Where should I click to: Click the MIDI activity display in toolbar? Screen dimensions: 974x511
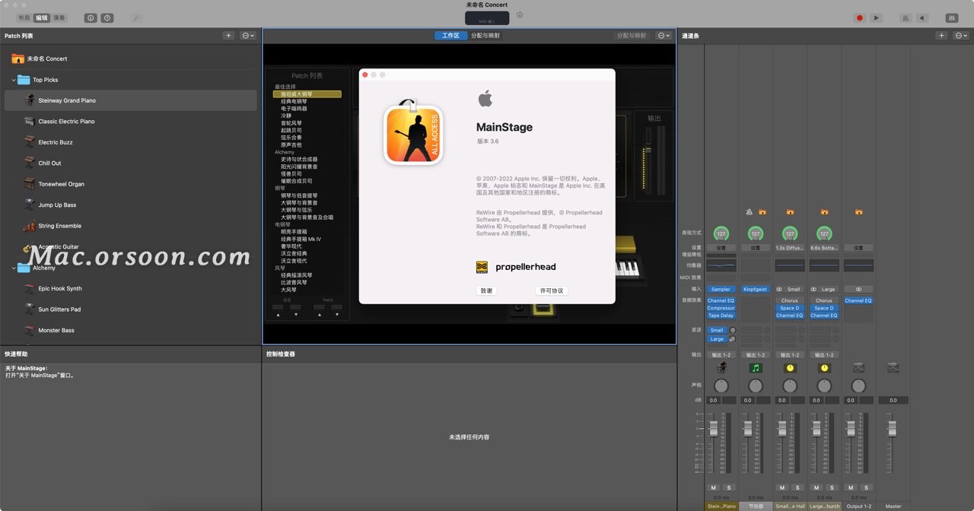pyautogui.click(x=487, y=17)
